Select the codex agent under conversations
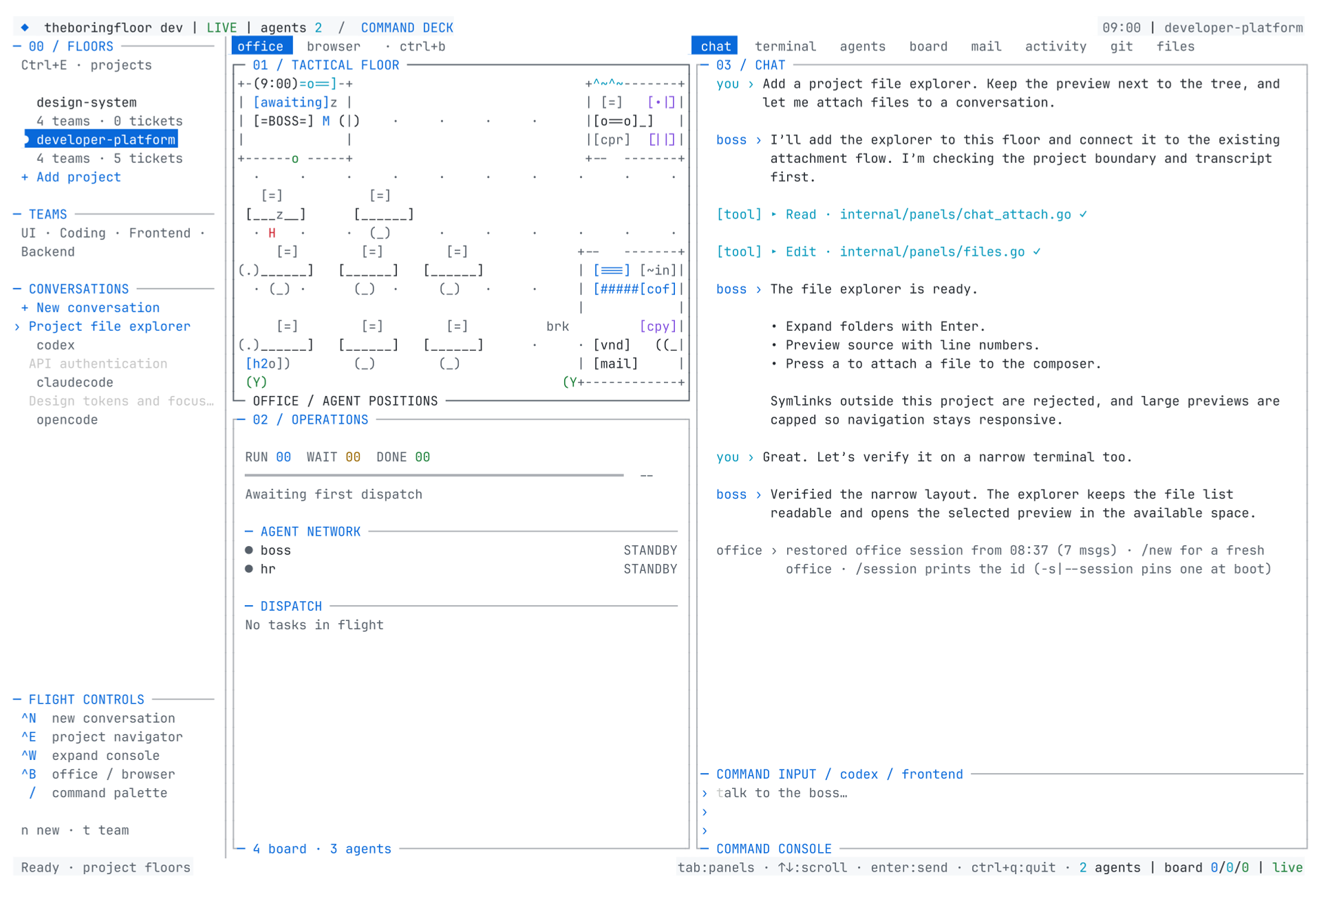1321x914 pixels. (56, 345)
